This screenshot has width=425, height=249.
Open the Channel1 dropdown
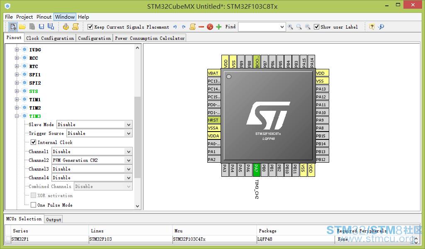pyautogui.click(x=129, y=151)
